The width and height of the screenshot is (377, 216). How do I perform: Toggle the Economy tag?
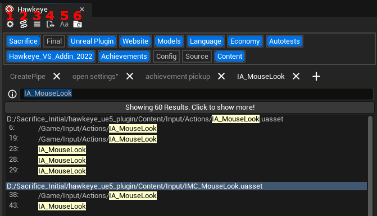tap(245, 41)
